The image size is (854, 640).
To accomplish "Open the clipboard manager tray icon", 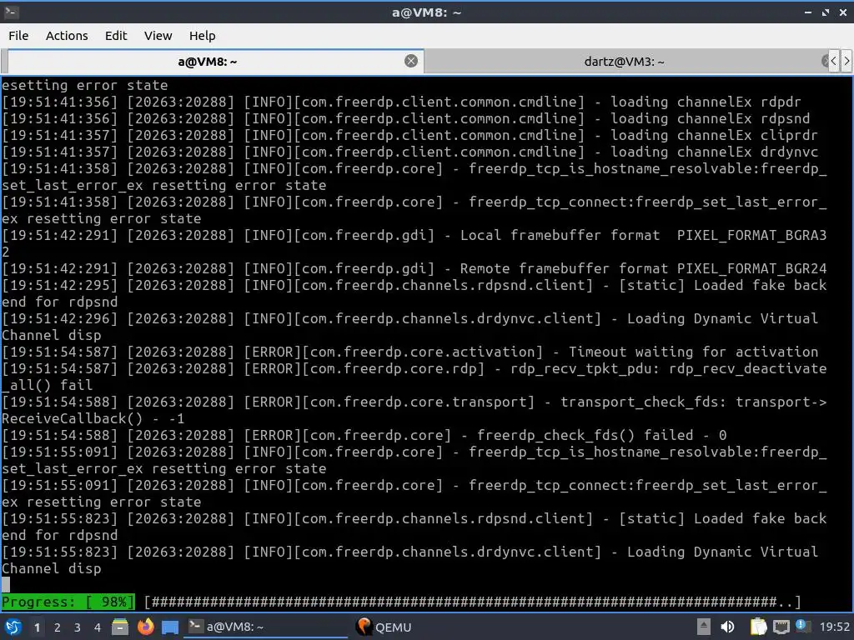I will (758, 627).
